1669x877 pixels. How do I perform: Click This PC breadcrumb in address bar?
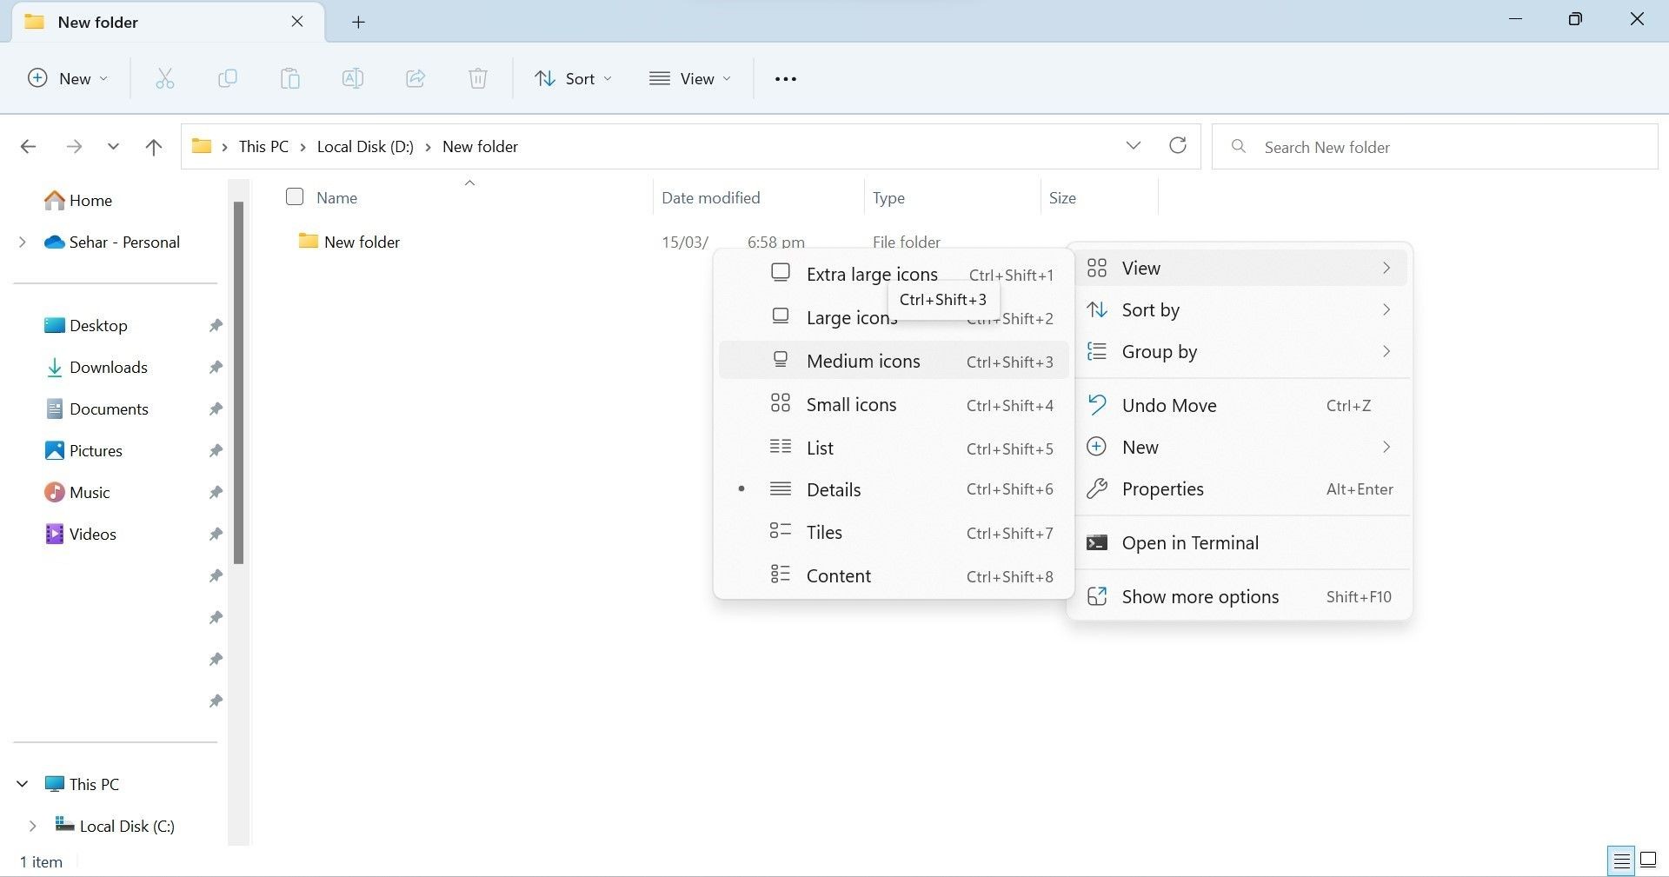tap(263, 147)
